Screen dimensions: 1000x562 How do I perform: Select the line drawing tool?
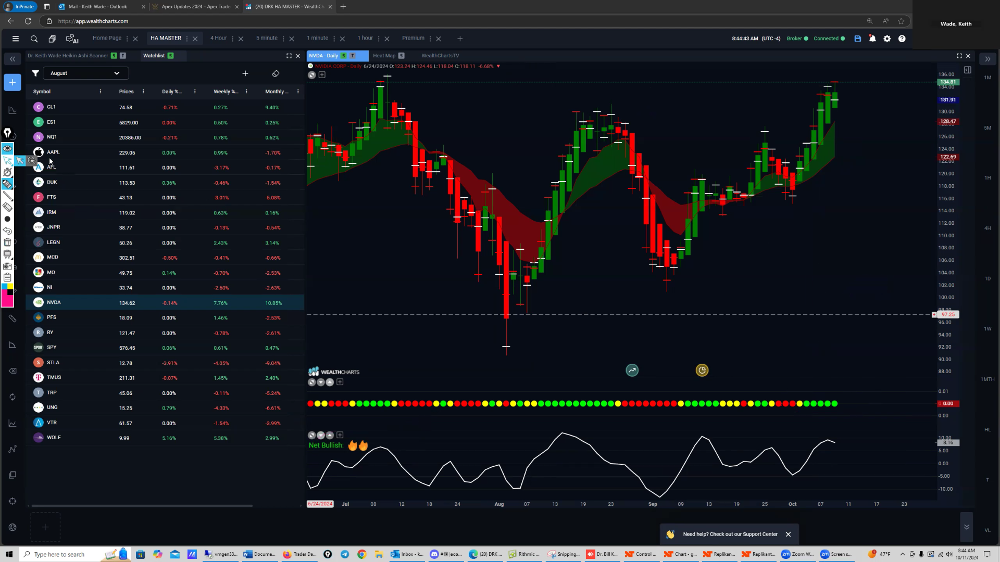[x=7, y=196]
